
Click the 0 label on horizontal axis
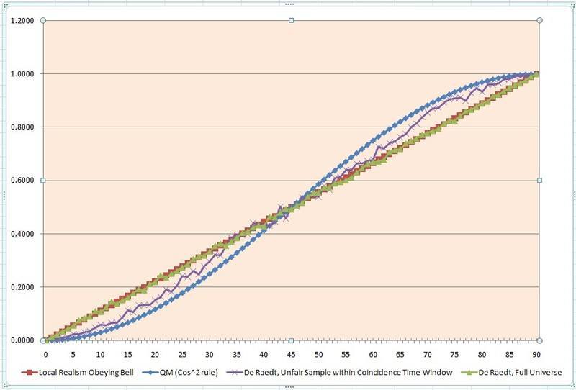click(x=46, y=355)
